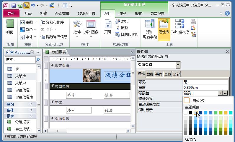The image size is (235, 142).
Task: Click the Title (标题) button
Action: [x=122, y=28]
